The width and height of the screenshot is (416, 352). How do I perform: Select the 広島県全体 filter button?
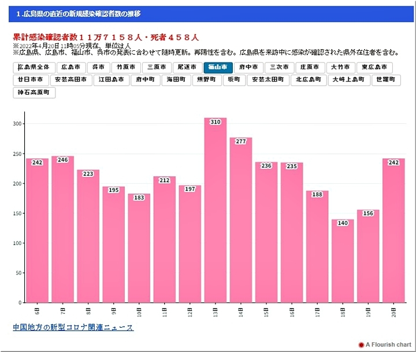pos(34,68)
